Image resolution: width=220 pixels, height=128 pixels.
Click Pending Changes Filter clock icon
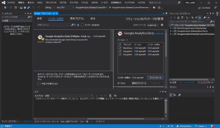pyautogui.click(x=187, y=17)
